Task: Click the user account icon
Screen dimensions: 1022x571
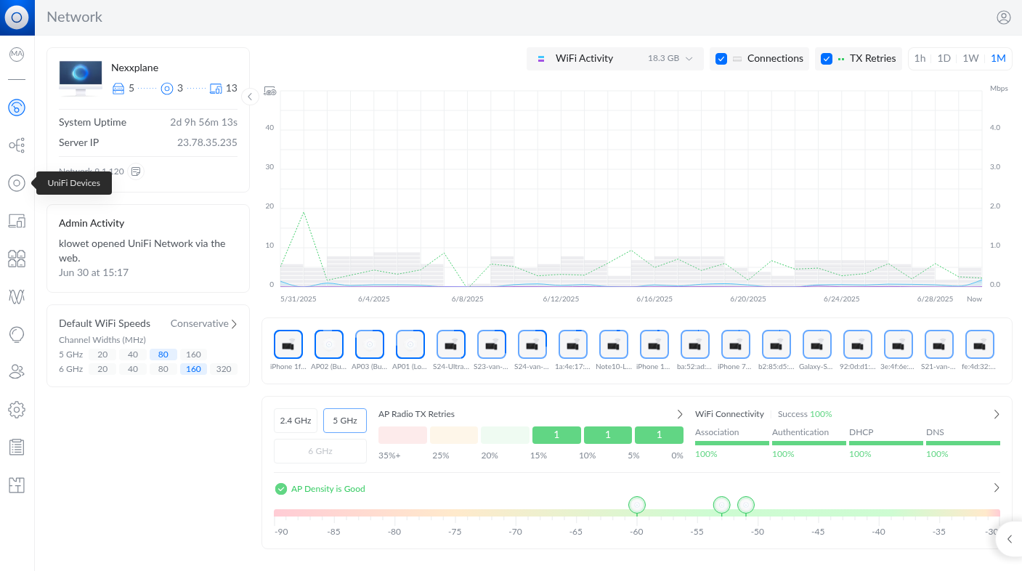Action: coord(1004,17)
